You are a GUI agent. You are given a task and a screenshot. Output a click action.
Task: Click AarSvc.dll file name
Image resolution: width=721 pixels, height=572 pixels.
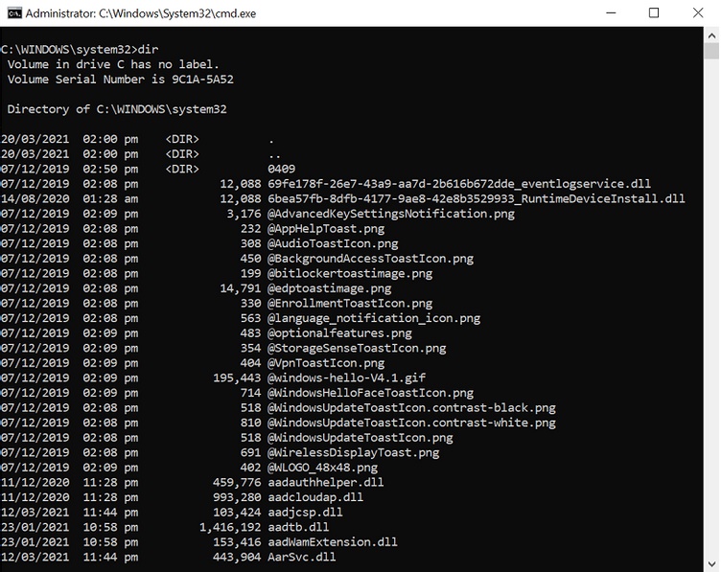click(302, 557)
